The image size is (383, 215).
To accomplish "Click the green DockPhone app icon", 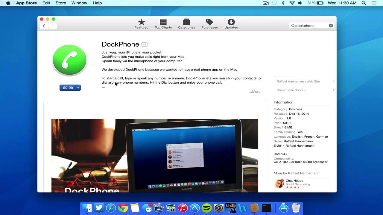I will pos(69,60).
